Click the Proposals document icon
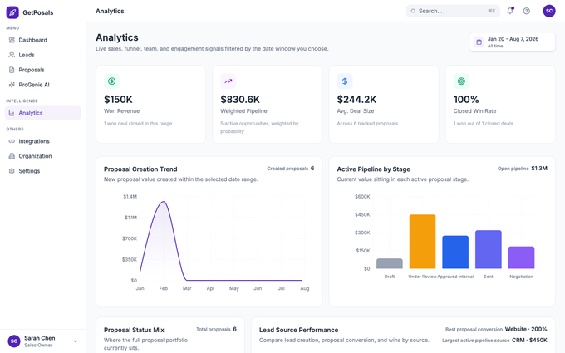The height and width of the screenshot is (353, 565). click(x=12, y=70)
